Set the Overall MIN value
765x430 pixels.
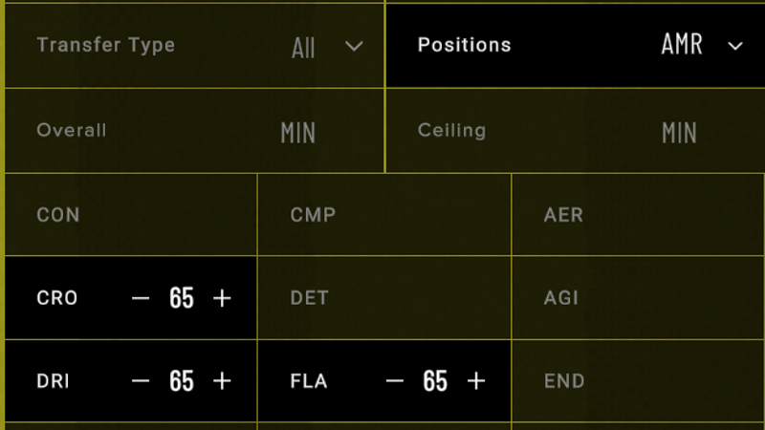(x=298, y=133)
